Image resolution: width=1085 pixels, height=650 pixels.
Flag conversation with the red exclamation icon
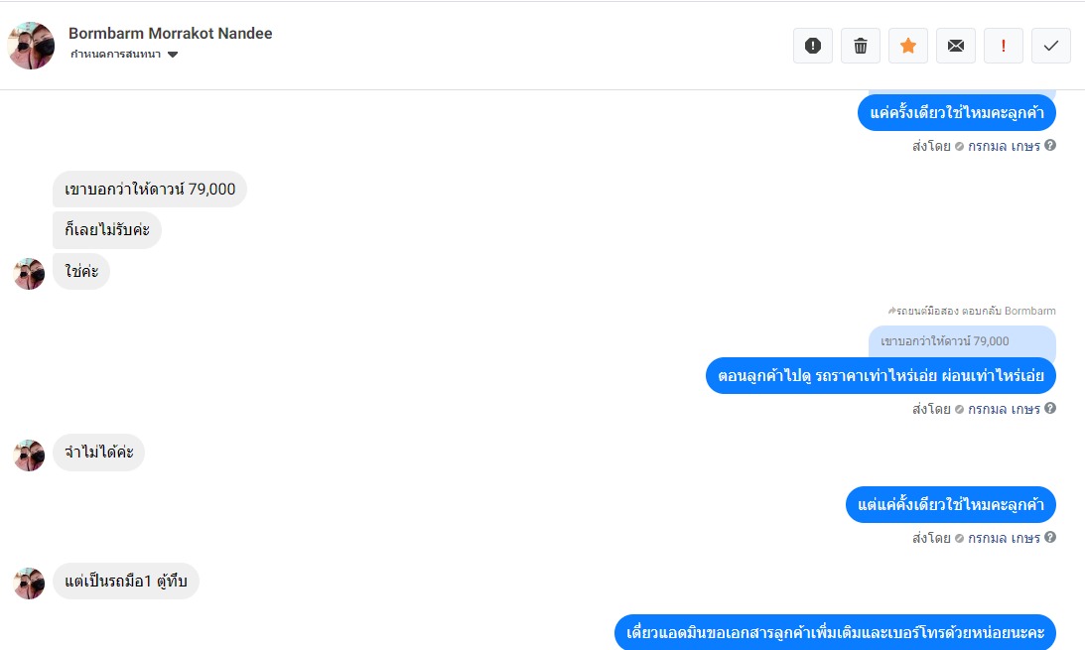[x=1004, y=46]
